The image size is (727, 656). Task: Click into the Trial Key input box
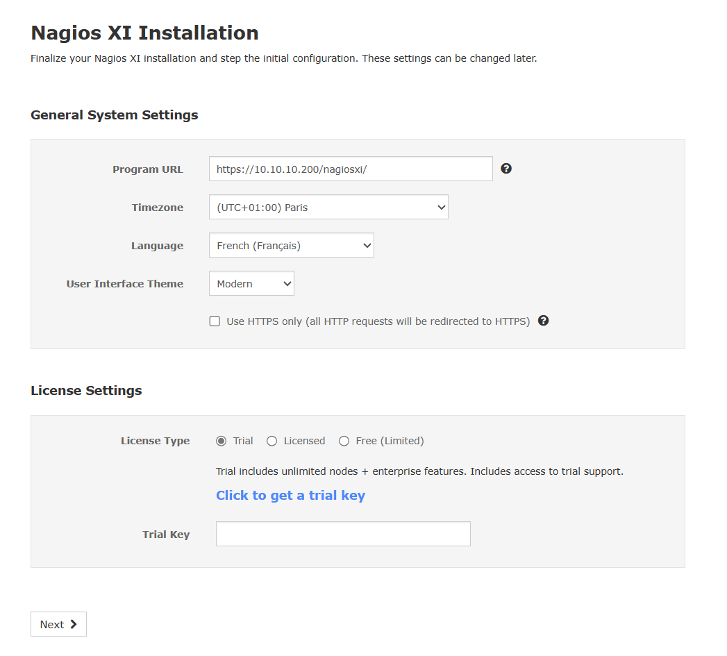pyautogui.click(x=343, y=534)
